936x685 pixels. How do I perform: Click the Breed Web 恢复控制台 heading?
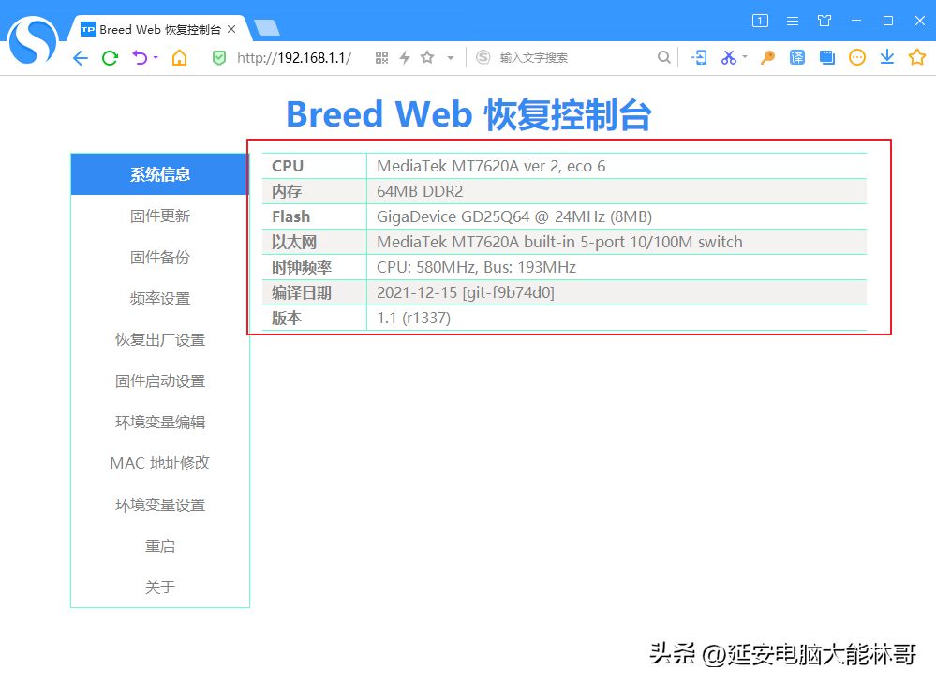[468, 114]
